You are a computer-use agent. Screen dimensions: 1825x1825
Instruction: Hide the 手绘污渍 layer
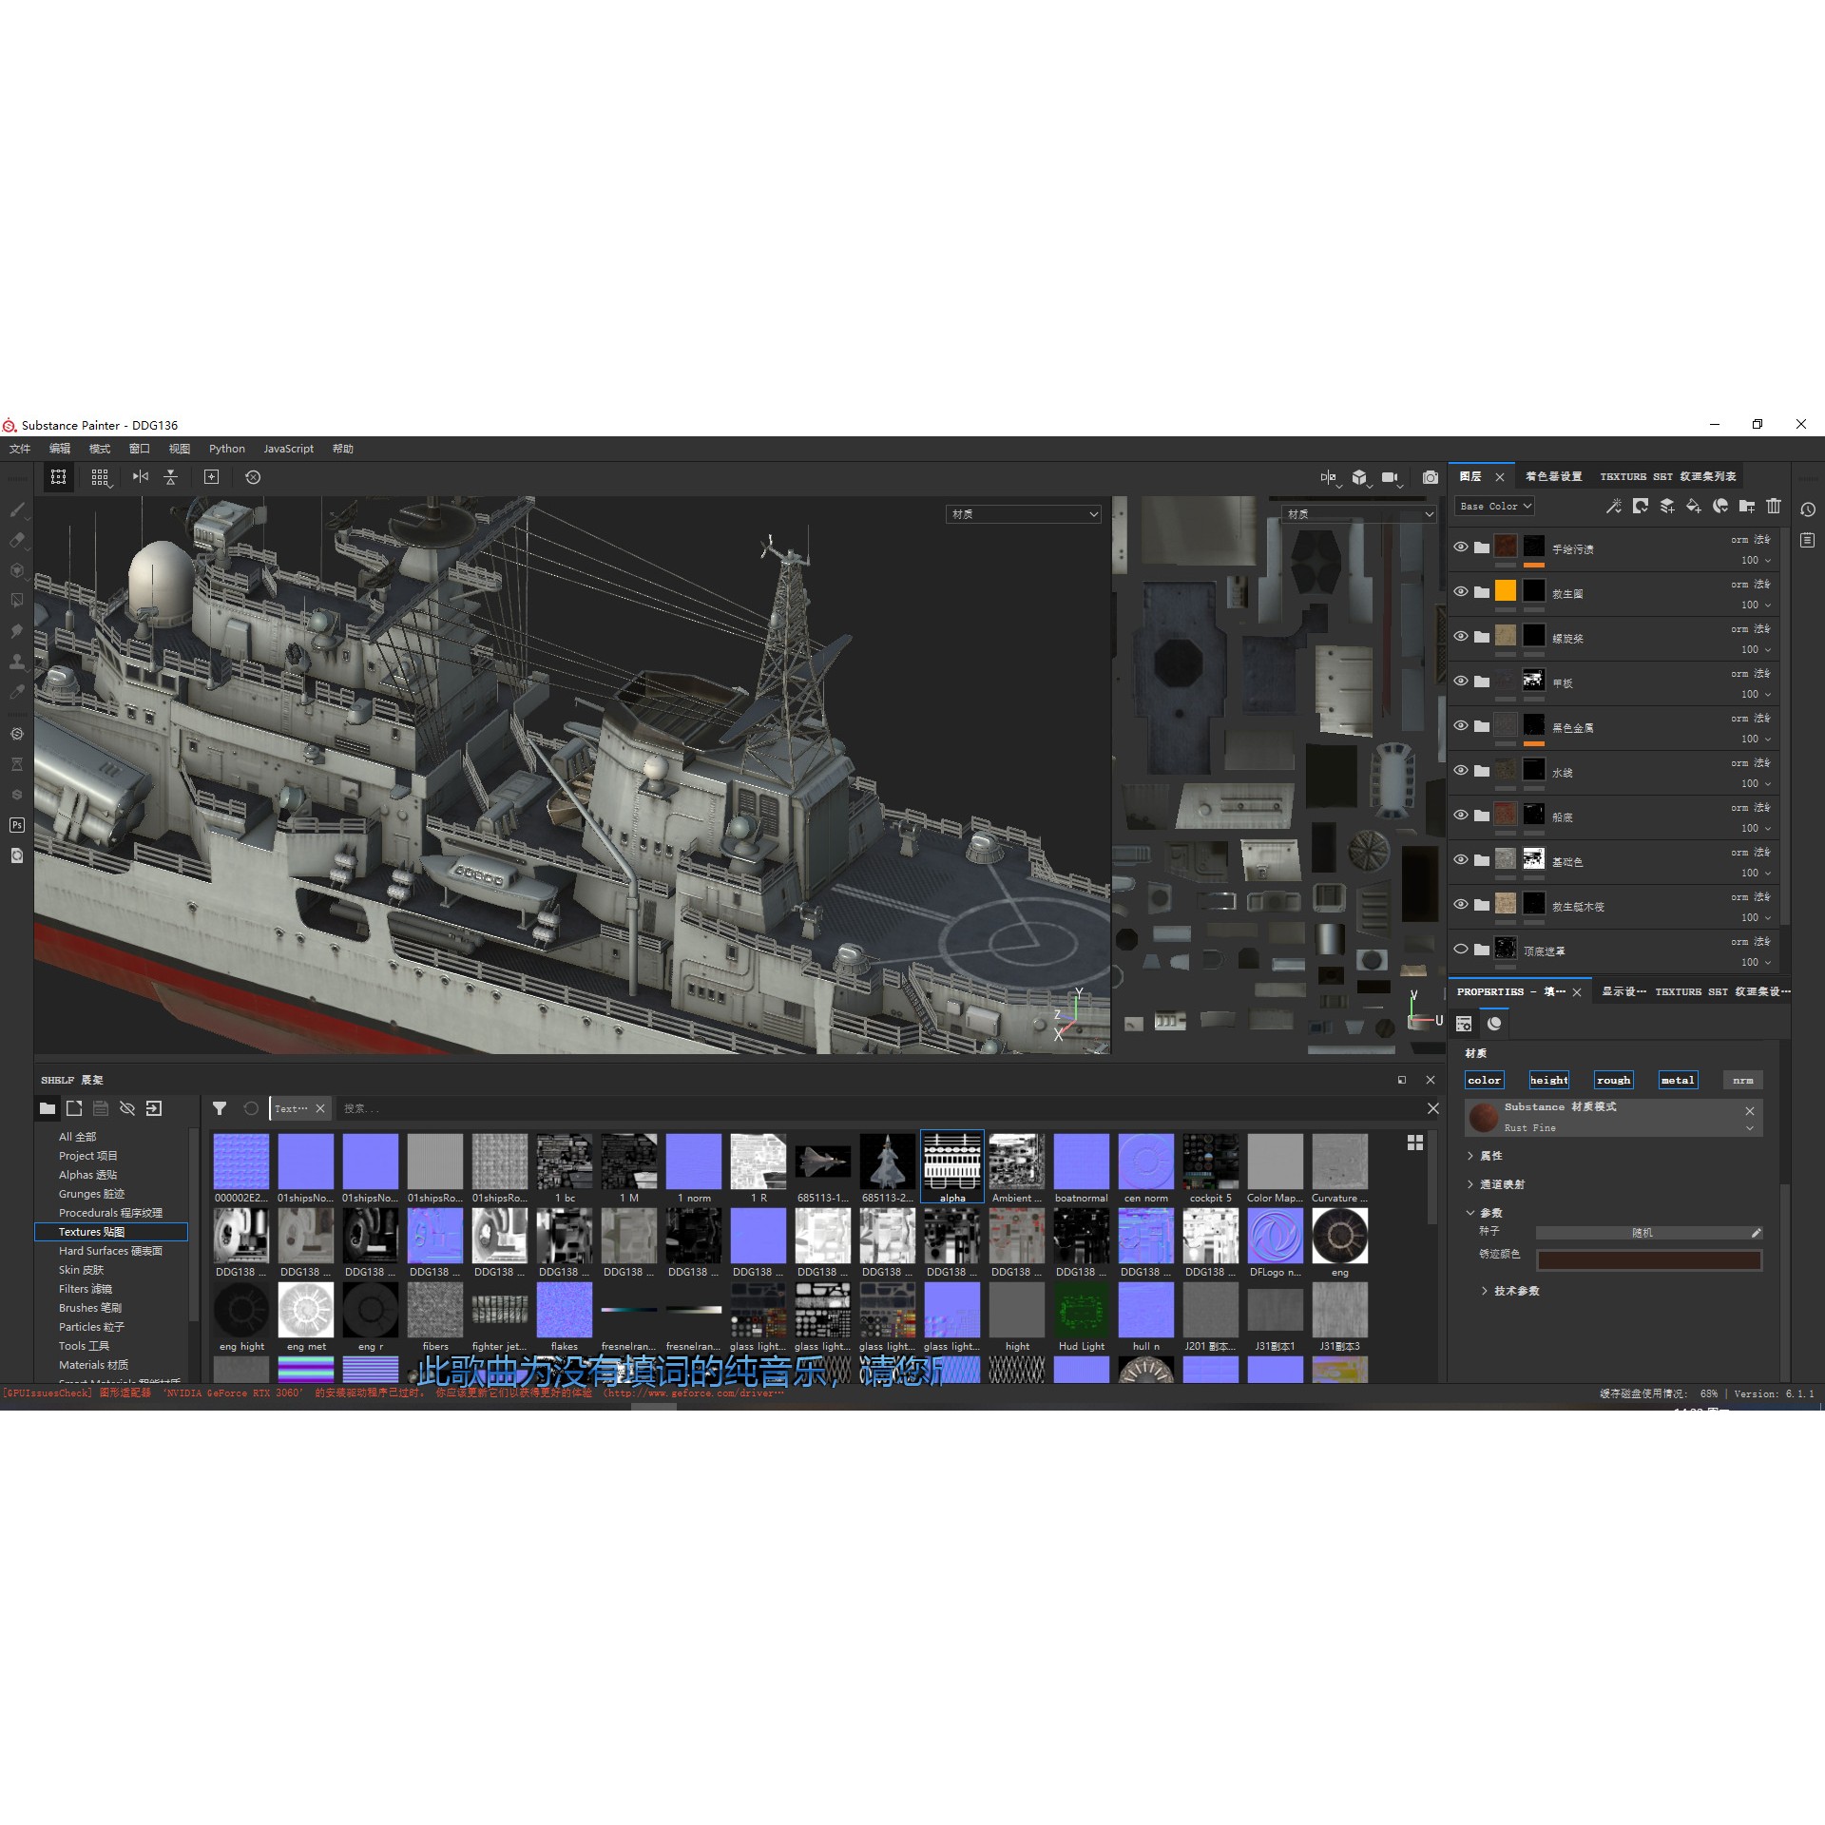click(1461, 547)
